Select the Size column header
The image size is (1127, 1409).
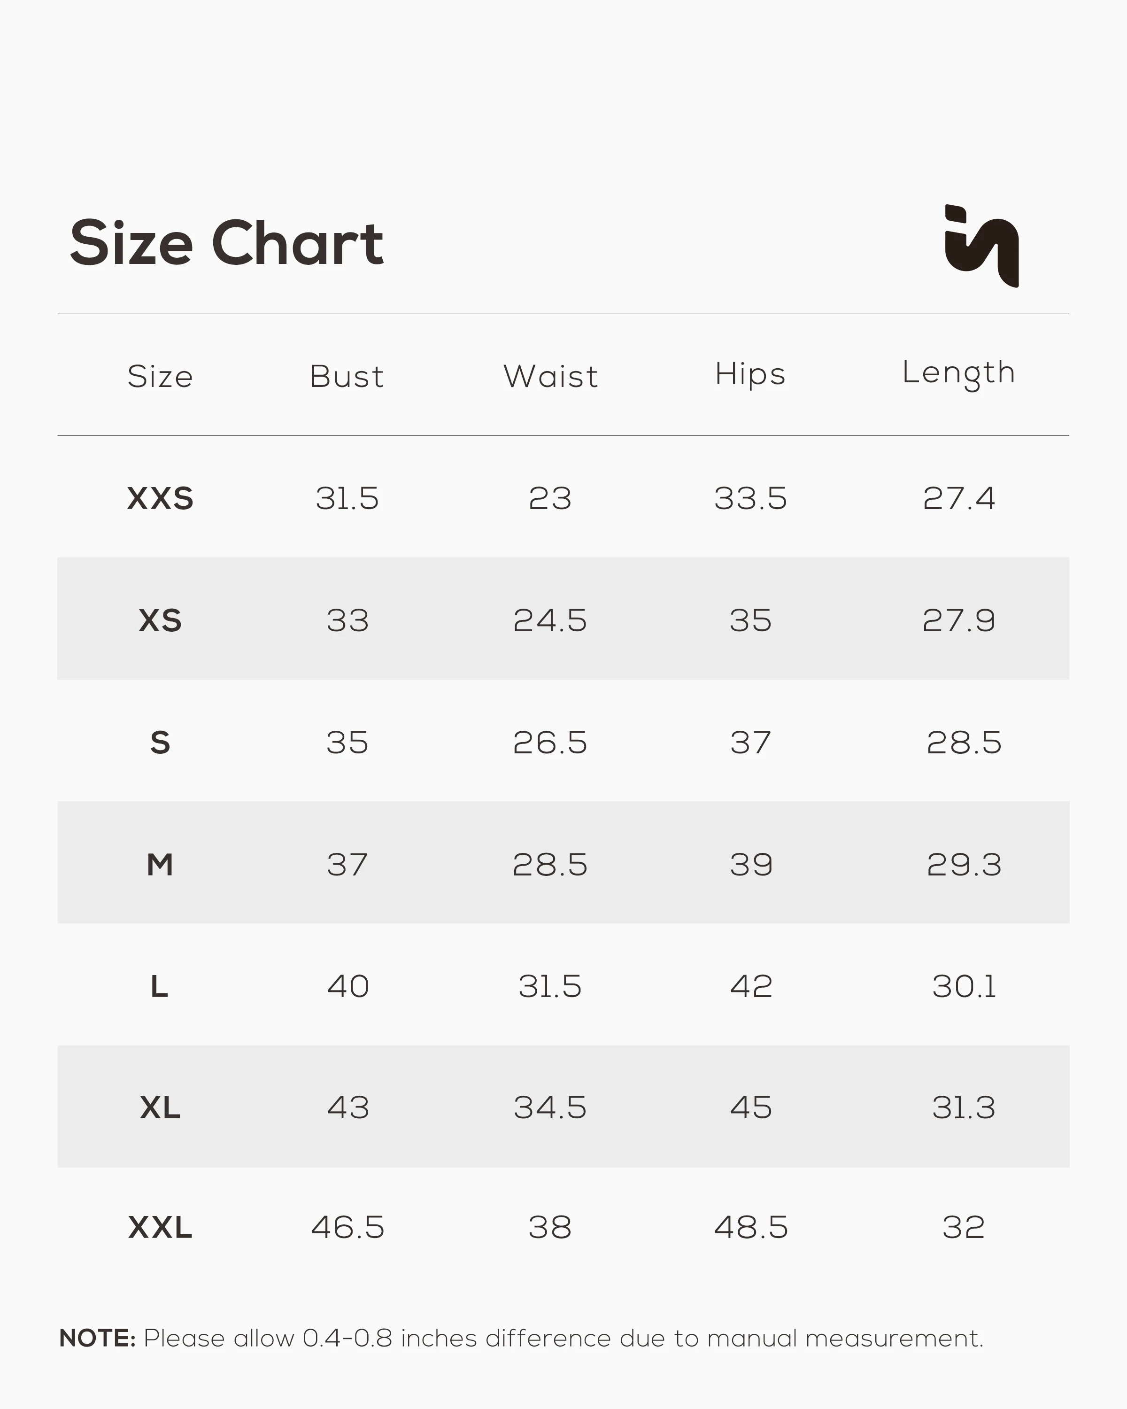pyautogui.click(x=160, y=376)
